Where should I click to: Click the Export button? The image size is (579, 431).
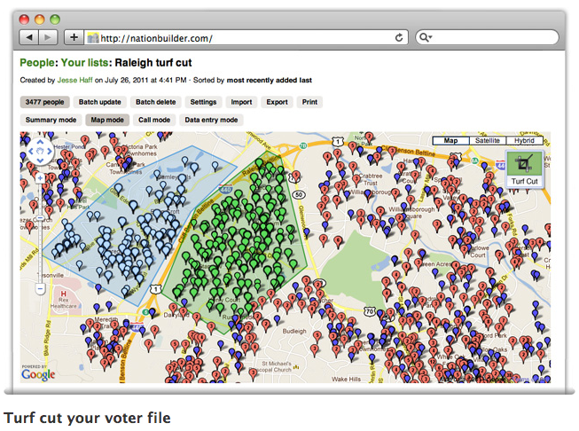click(277, 102)
